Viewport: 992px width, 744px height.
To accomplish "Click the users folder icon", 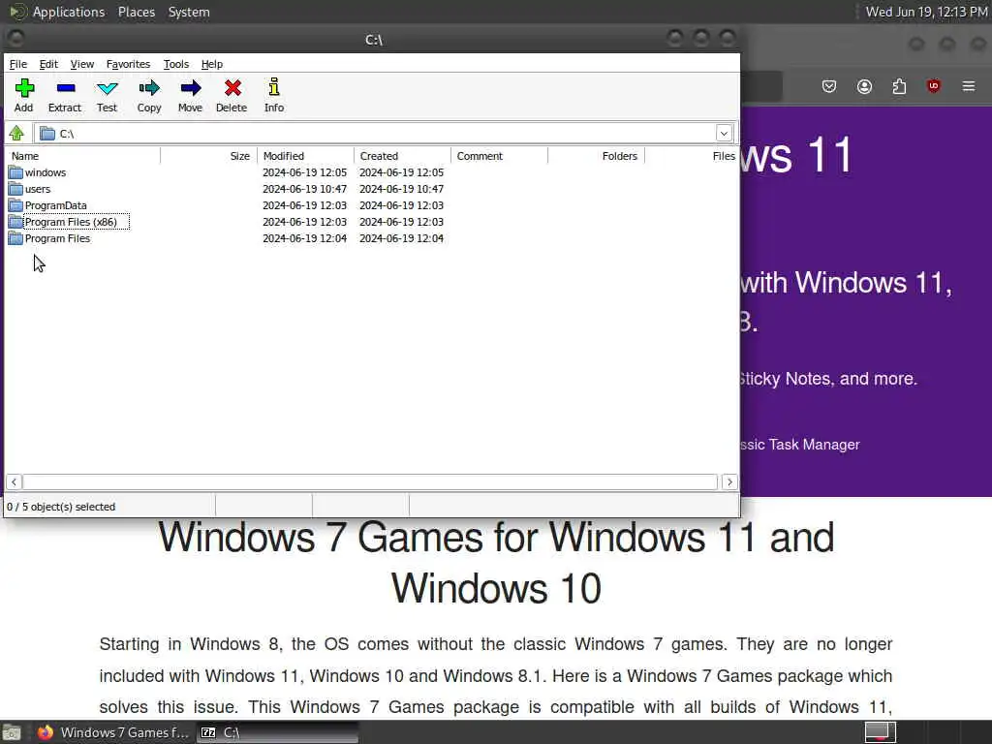I will [x=15, y=189].
